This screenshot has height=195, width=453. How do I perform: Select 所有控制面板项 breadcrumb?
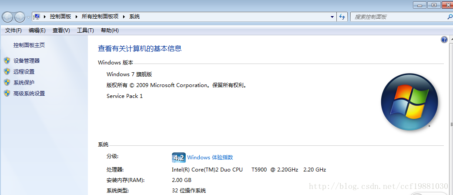[x=100, y=17]
